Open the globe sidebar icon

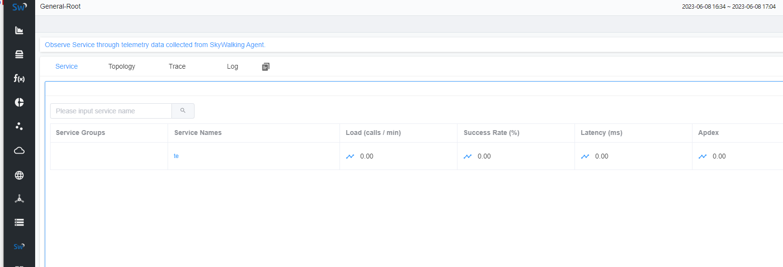click(x=19, y=175)
